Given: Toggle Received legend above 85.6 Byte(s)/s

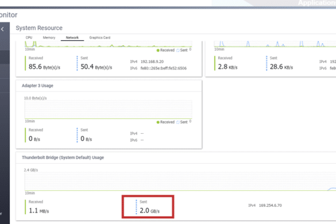Looking at the screenshot, I should point(165,51).
